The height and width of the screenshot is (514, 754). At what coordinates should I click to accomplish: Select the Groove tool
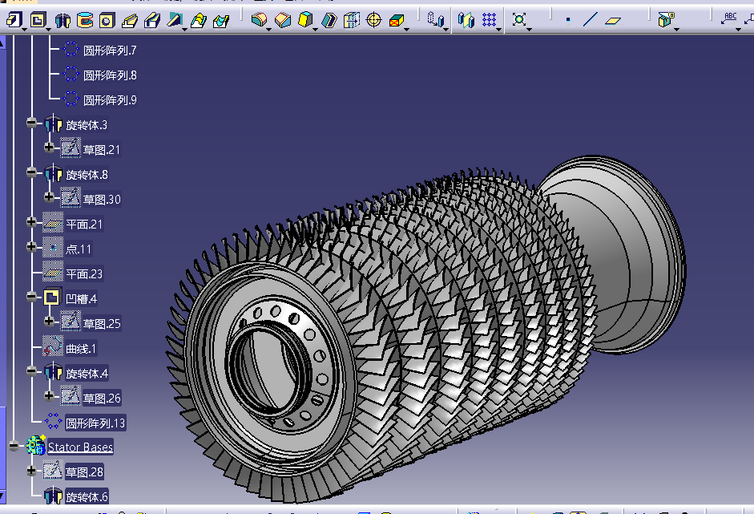(85, 20)
